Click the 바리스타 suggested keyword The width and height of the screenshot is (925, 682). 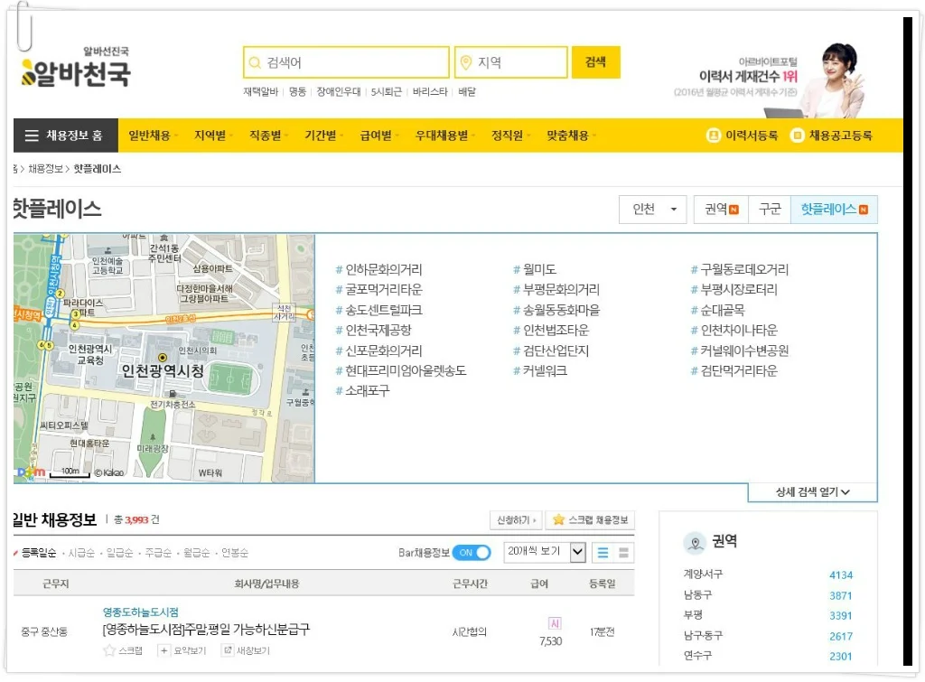coord(430,91)
